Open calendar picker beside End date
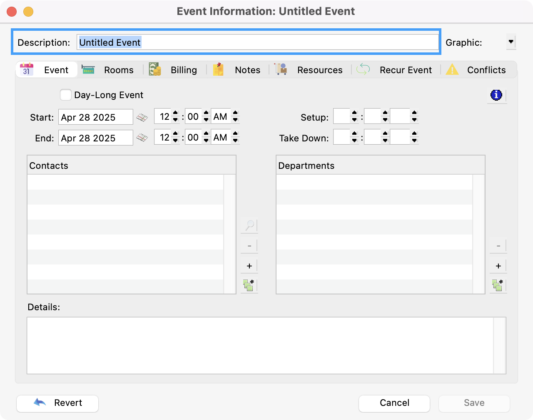 [142, 138]
